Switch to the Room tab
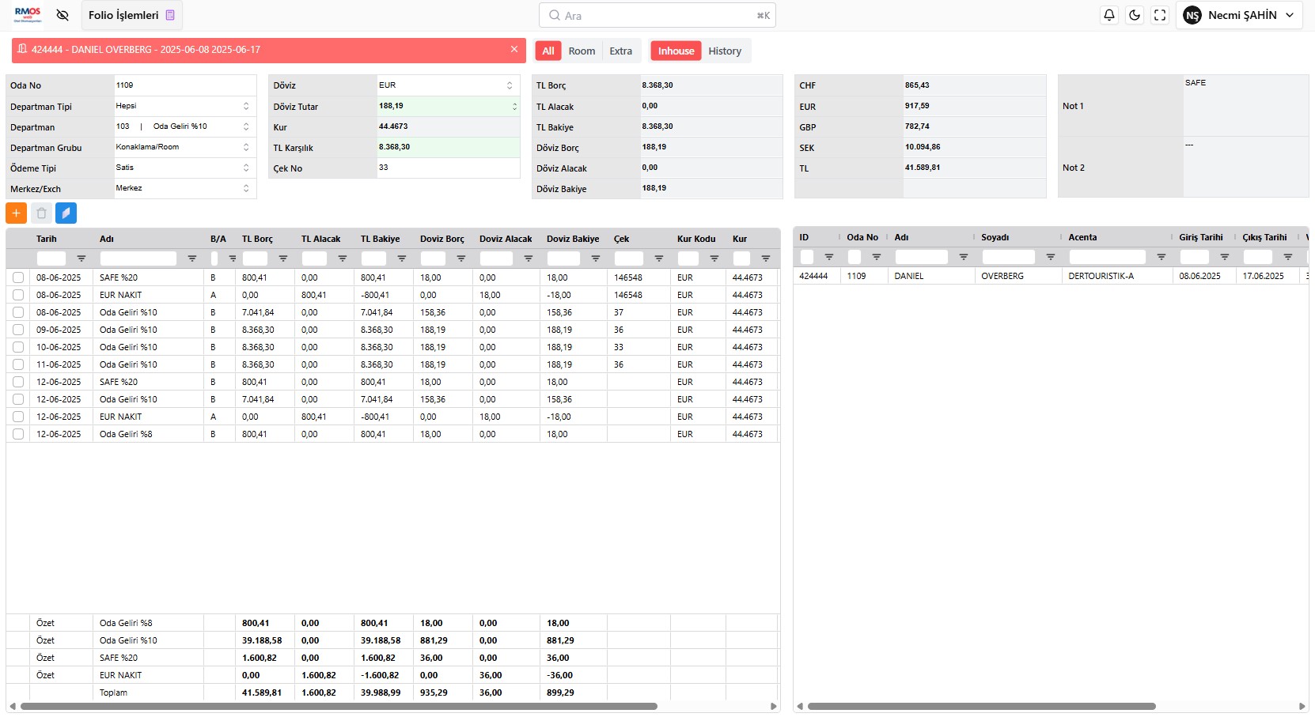This screenshot has width=1315, height=717. tap(582, 51)
